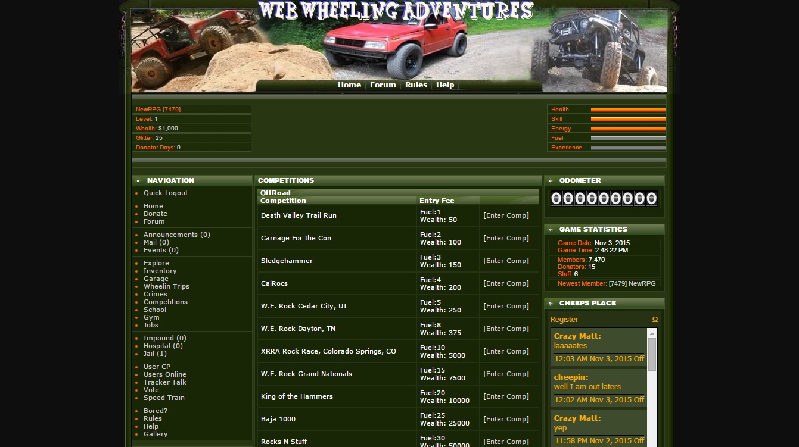Image resolution: width=799 pixels, height=447 pixels.
Task: Click the bullet icon beside the Navigation header
Action: (138, 180)
